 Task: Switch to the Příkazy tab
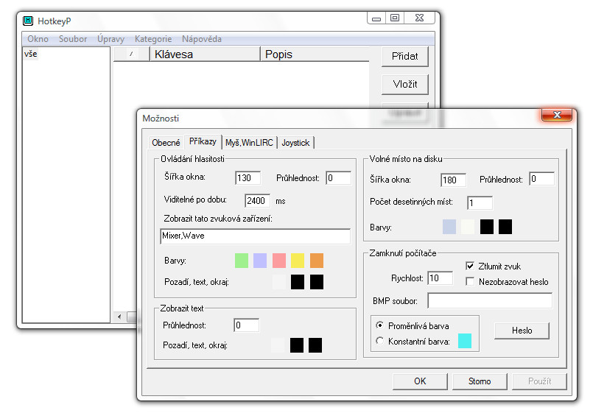pos(203,141)
